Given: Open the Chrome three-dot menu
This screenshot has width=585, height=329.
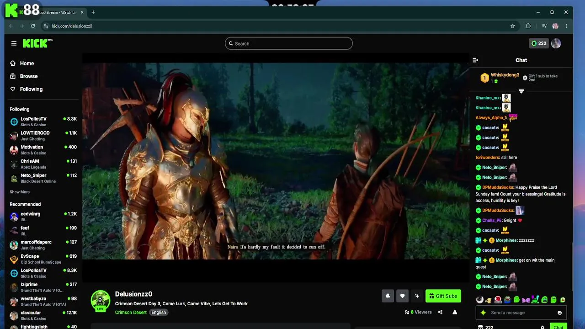Looking at the screenshot, I should pos(566,26).
